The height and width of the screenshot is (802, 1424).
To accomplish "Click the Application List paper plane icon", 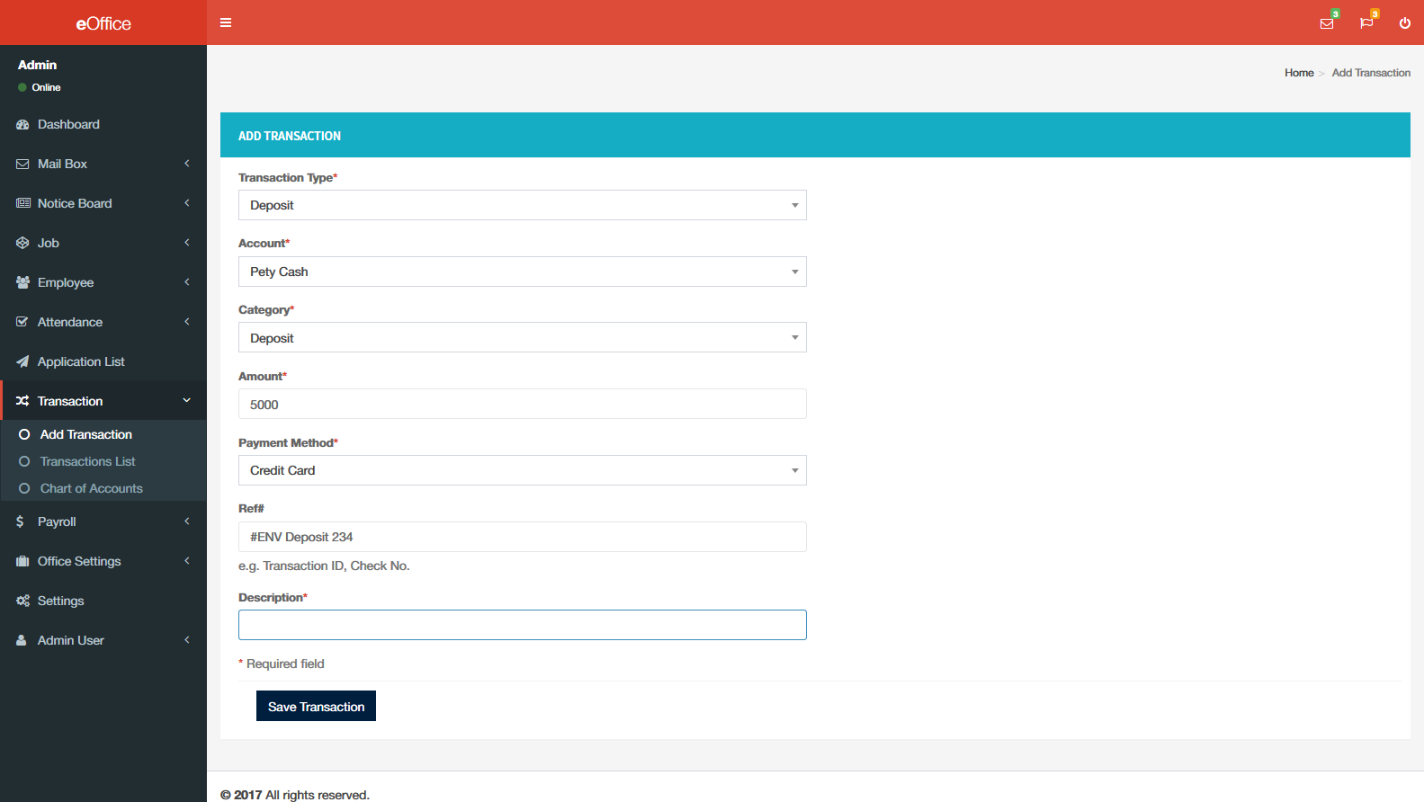I will 22,361.
